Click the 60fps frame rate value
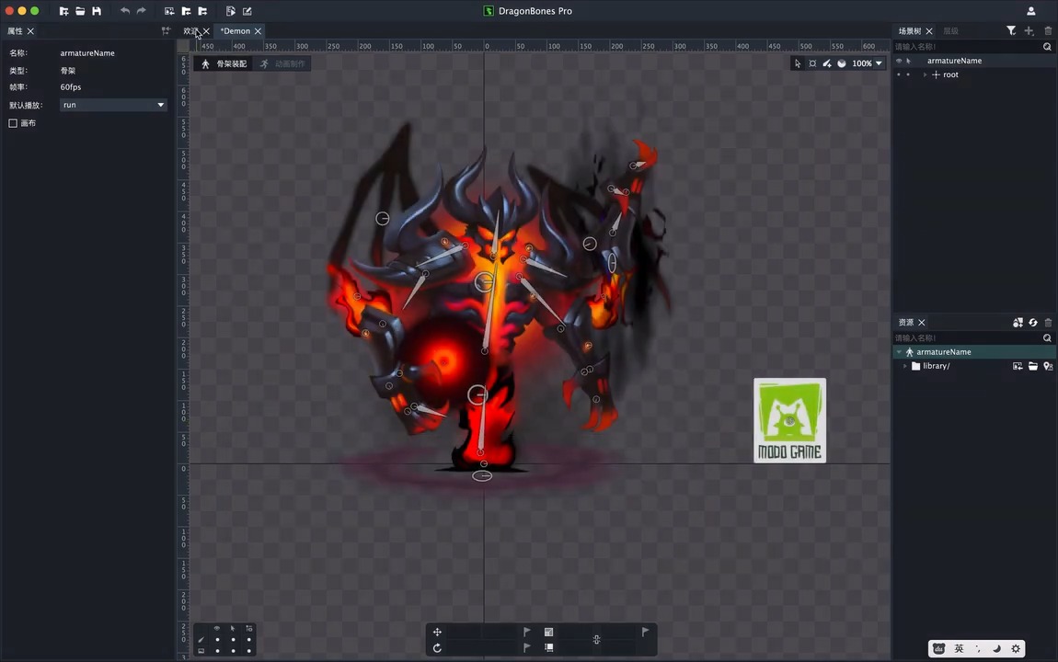The image size is (1058, 662). pos(70,87)
